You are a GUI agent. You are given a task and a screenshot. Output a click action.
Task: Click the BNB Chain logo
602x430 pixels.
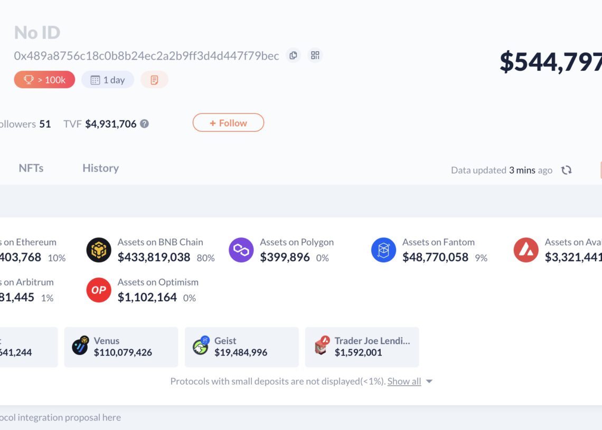point(99,250)
